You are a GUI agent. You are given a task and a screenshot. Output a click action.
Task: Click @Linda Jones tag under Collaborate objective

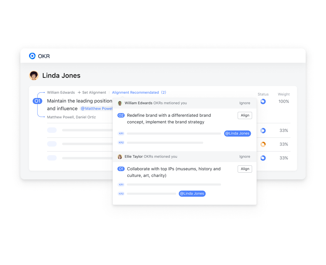tap(192, 194)
